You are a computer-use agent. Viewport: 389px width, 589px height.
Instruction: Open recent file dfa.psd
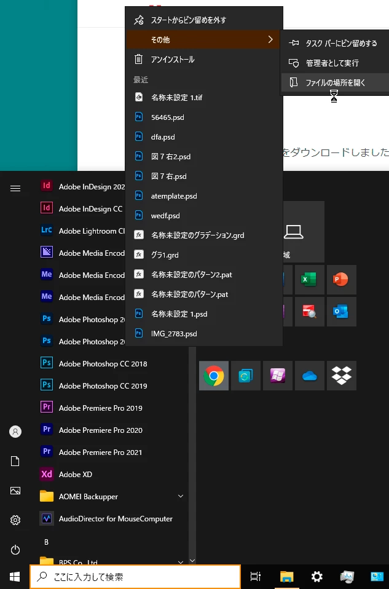204,136
